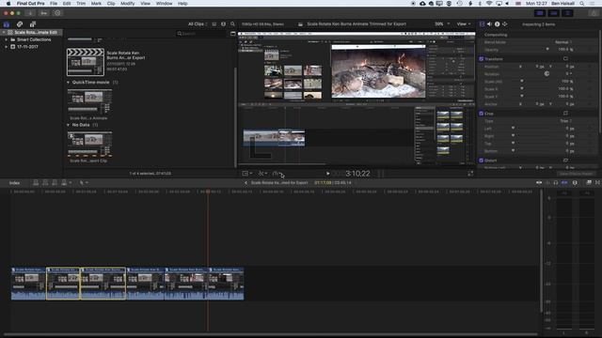Go back in timeline history arrow
The width and height of the screenshot is (602, 338).
click(x=246, y=183)
